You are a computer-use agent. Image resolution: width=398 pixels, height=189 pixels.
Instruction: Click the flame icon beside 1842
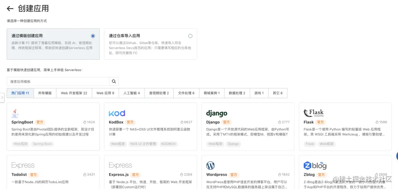(279, 175)
